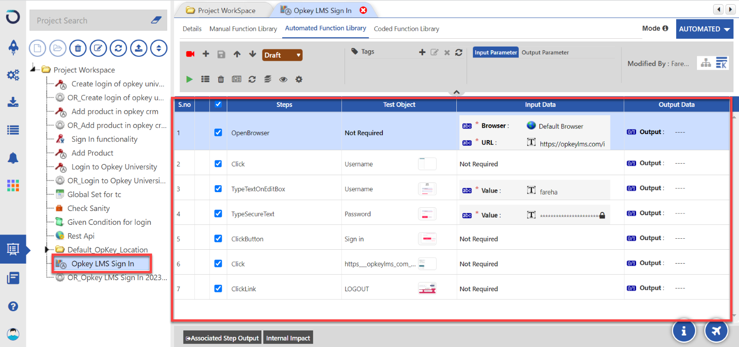Click the Internal Impact button
The width and height of the screenshot is (739, 347).
288,338
